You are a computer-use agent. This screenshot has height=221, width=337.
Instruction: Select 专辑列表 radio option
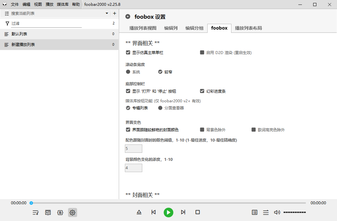click(128, 108)
